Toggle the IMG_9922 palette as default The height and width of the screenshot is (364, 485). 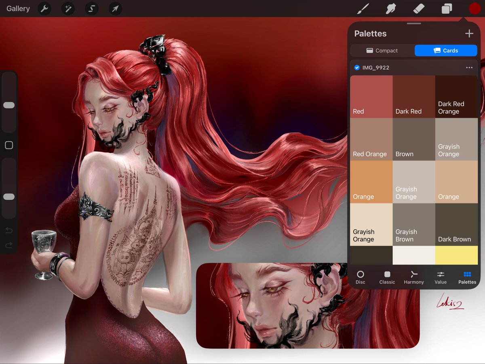(356, 68)
